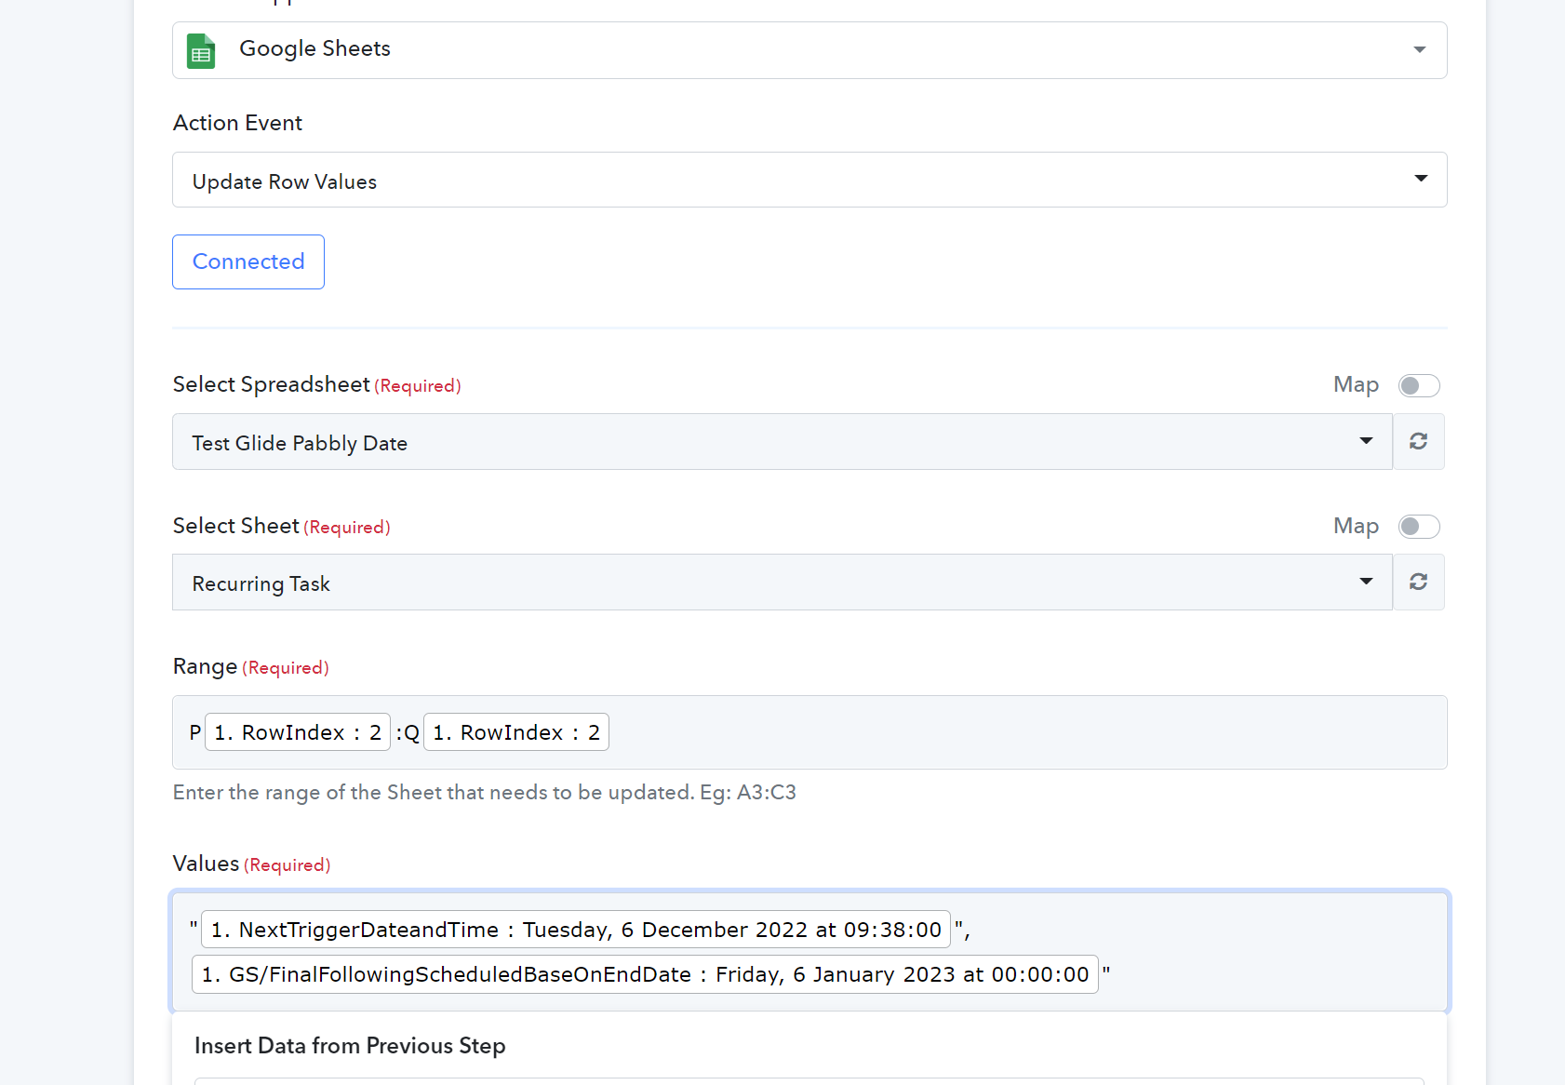Click the Insert Data from Previous Step heading

point(350,1046)
